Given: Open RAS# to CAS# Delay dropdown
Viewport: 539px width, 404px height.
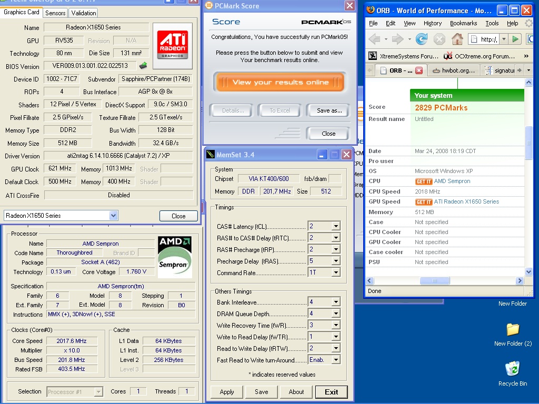Looking at the screenshot, I should [x=336, y=238].
